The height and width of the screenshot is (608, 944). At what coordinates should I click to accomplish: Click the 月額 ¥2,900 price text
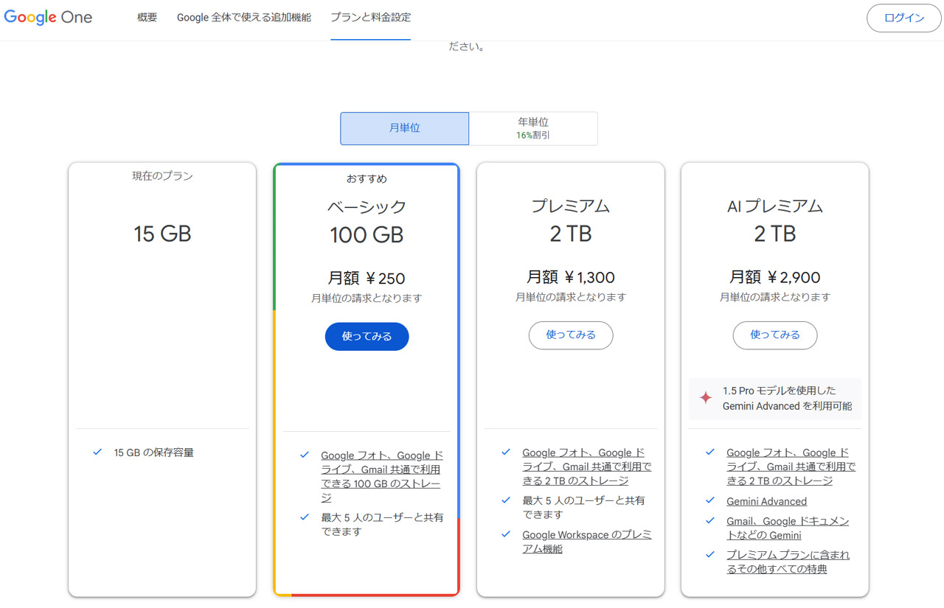(775, 277)
